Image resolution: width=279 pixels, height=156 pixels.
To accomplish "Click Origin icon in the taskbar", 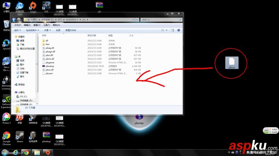I will click(48, 152).
